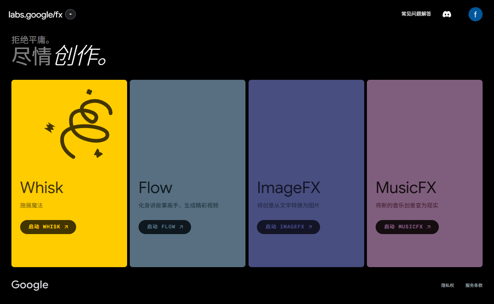Select the Flow card title
Viewport: 494px width, 304px height.
[x=155, y=187]
